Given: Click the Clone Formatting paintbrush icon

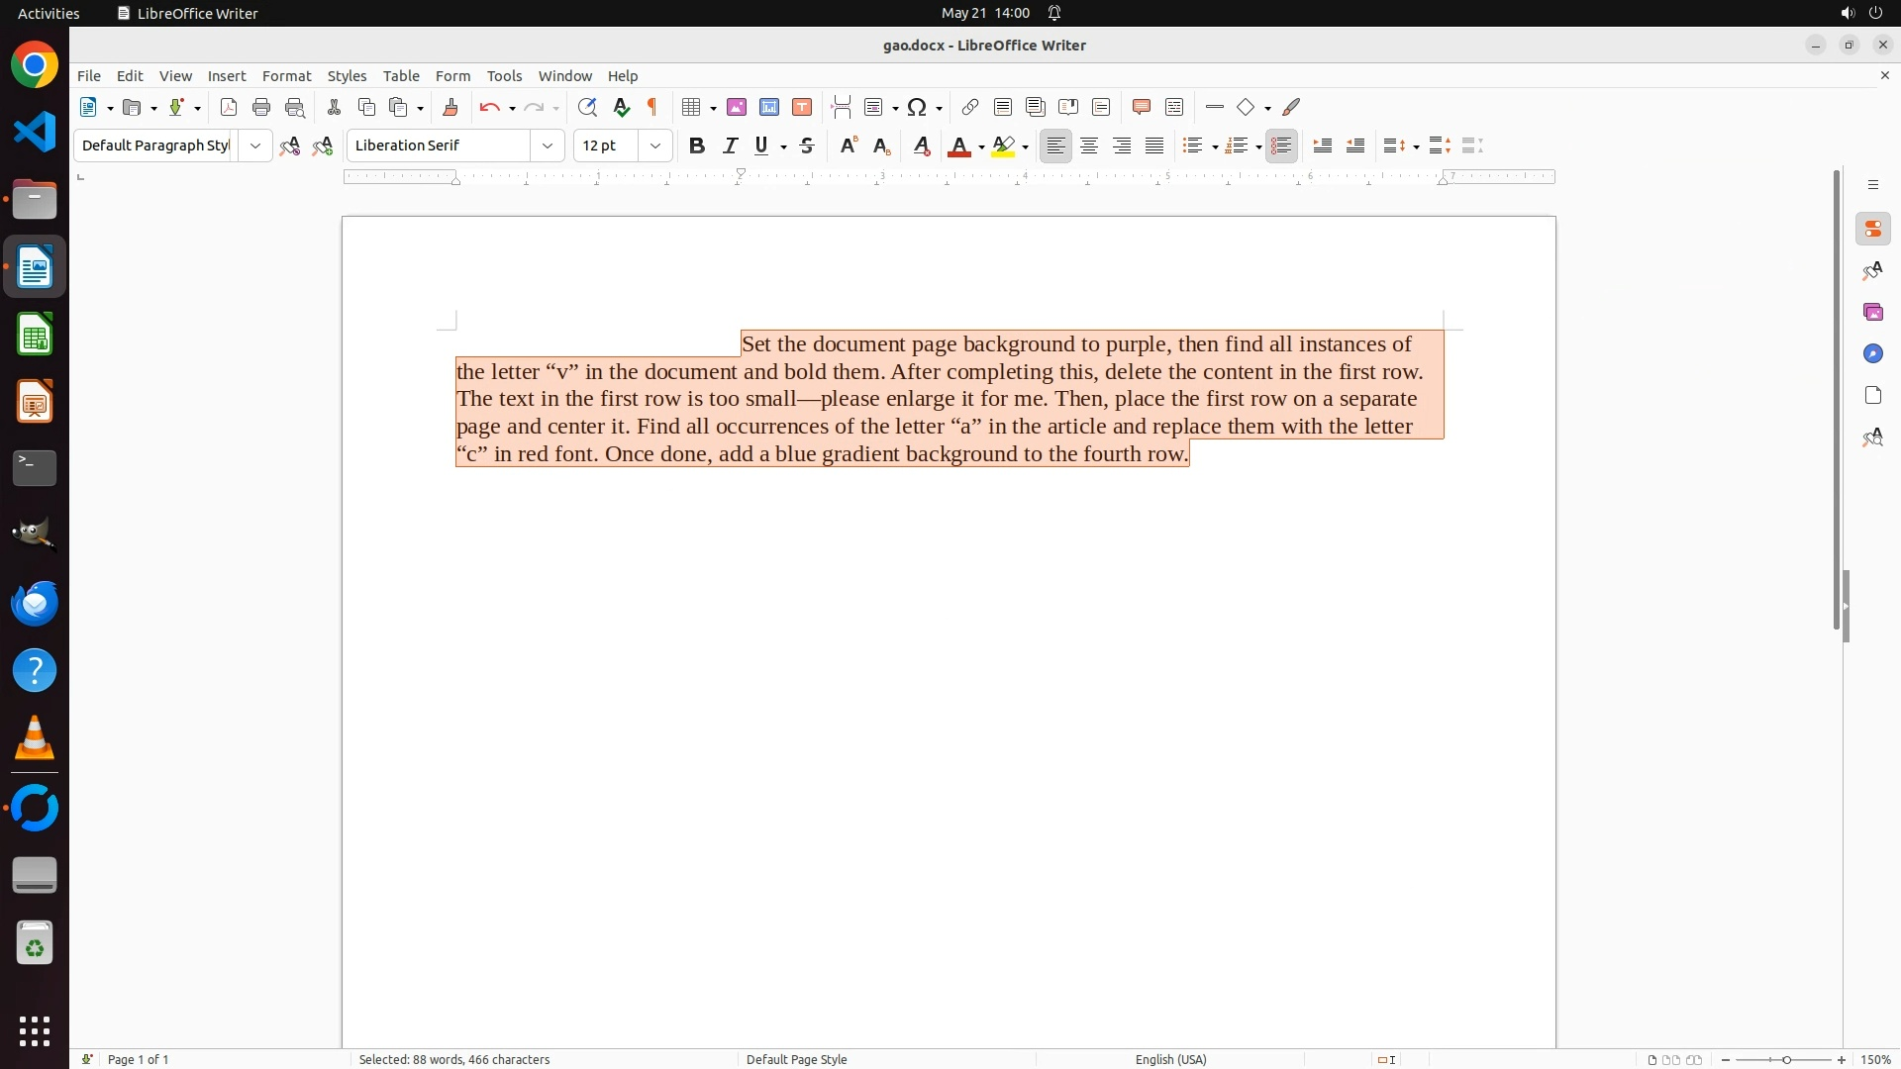Looking at the screenshot, I should (450, 107).
